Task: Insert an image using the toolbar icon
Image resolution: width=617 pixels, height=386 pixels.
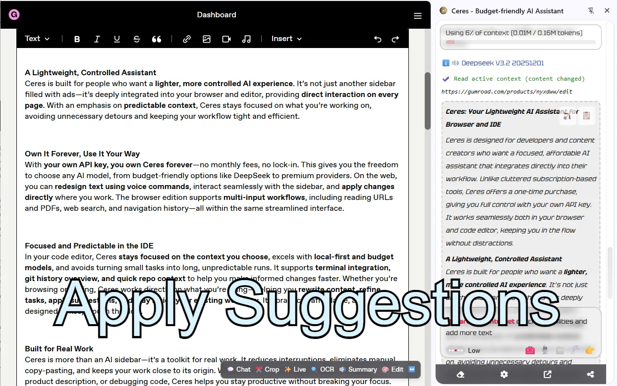Action: (x=207, y=39)
